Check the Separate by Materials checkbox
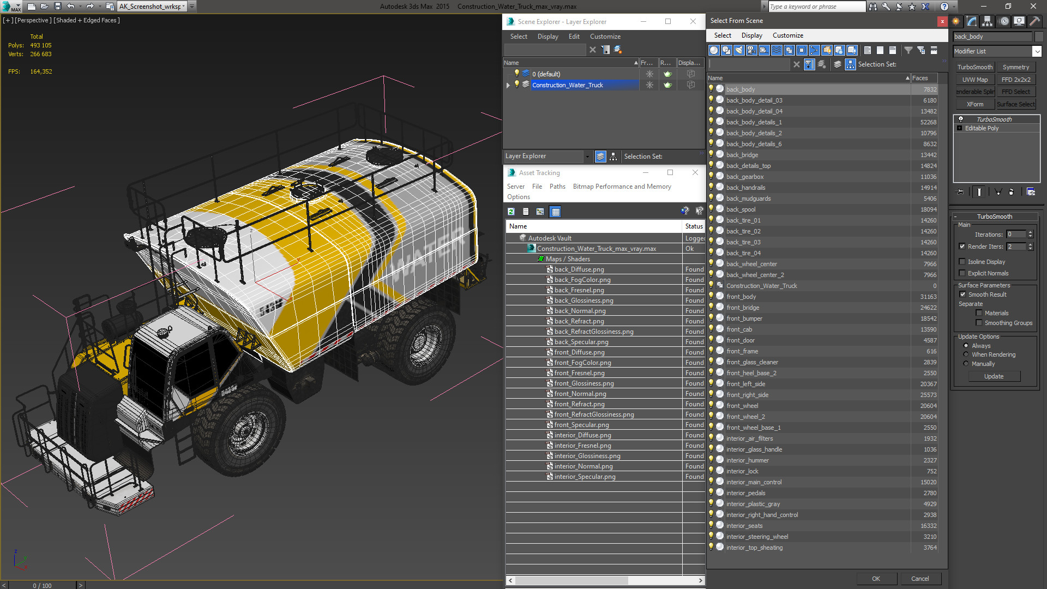 [x=979, y=313]
